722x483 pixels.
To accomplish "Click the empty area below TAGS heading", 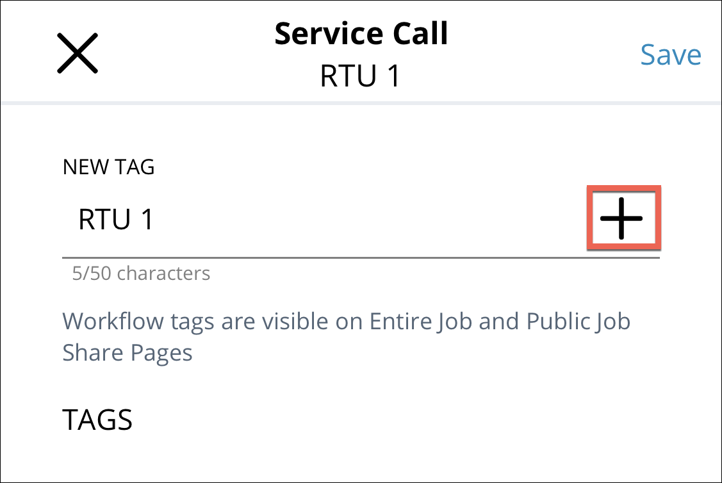I will point(359,458).
